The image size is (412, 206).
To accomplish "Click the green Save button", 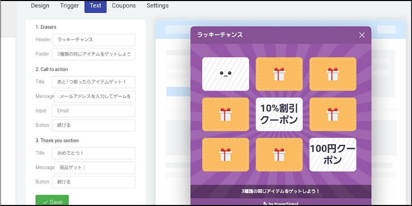I will coord(52,200).
